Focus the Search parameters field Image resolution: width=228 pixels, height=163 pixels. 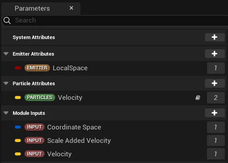click(115, 21)
